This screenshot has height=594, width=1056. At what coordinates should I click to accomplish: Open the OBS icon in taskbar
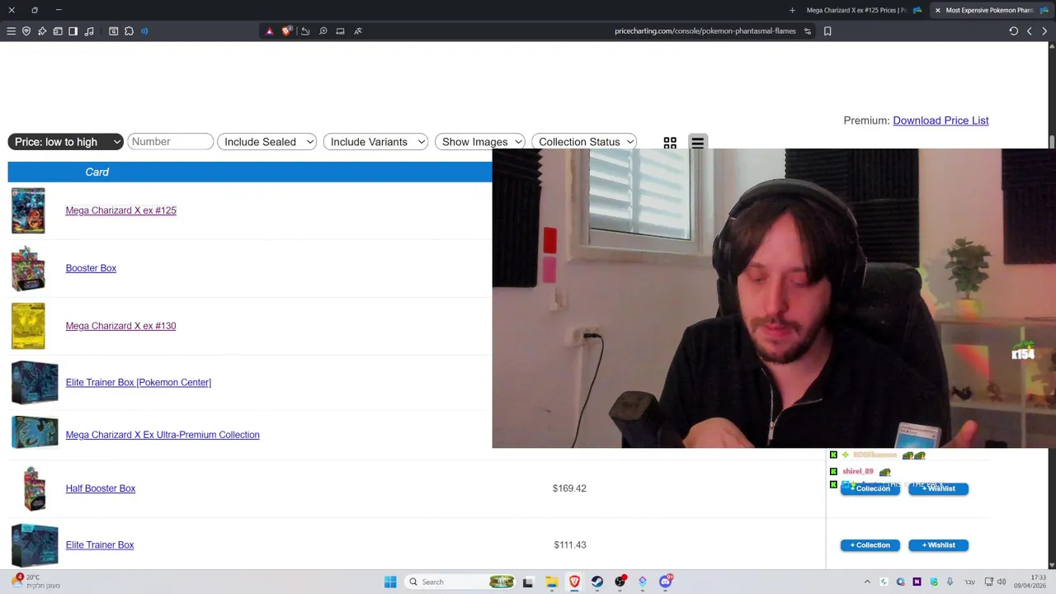coord(620,582)
